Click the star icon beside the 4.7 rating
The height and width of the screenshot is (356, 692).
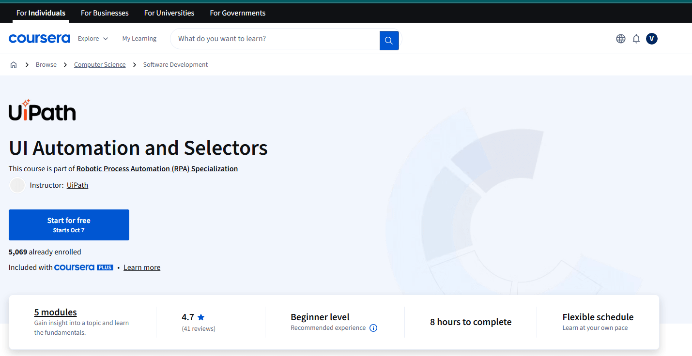coord(201,317)
